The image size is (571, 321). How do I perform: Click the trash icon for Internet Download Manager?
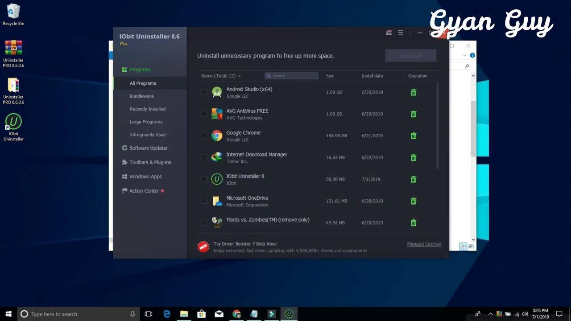414,157
